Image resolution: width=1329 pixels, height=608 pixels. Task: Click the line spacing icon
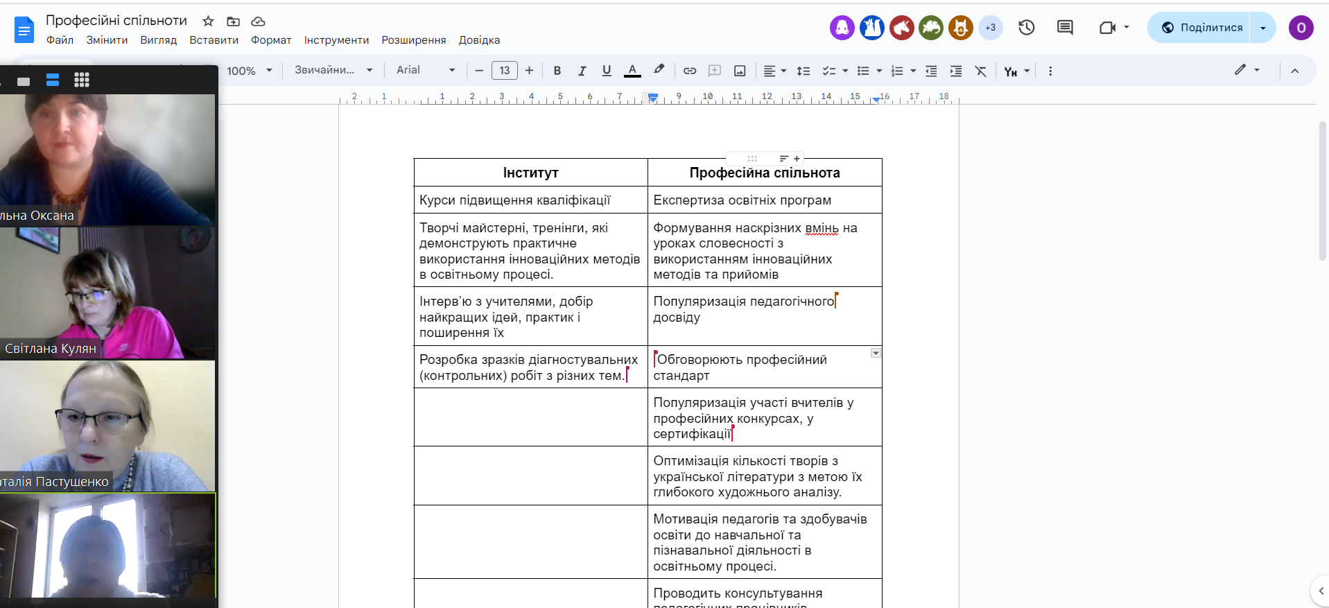pos(803,71)
